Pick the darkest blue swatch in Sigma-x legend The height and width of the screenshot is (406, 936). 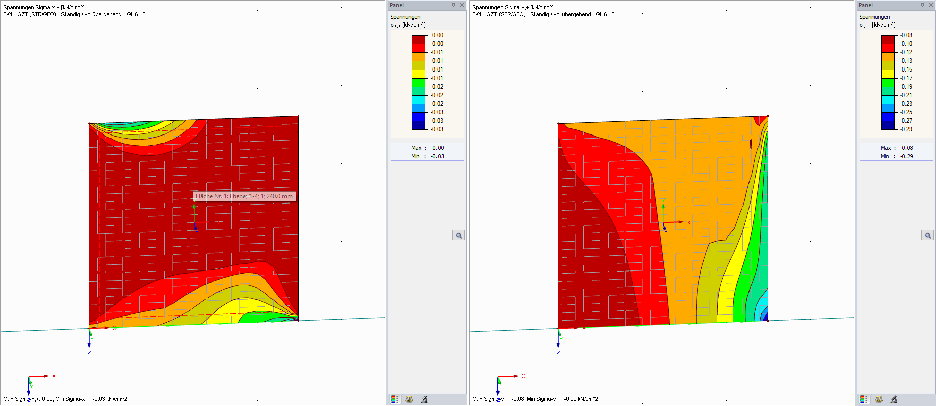coord(418,125)
